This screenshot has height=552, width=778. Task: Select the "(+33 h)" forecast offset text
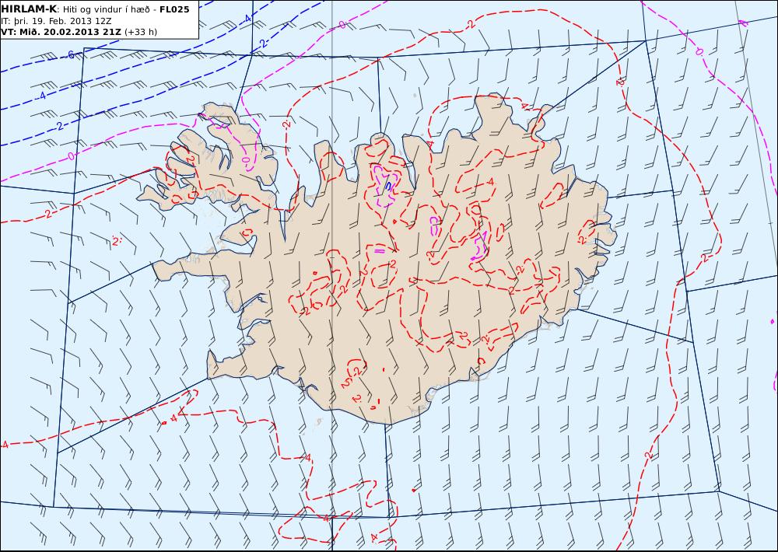click(x=141, y=32)
